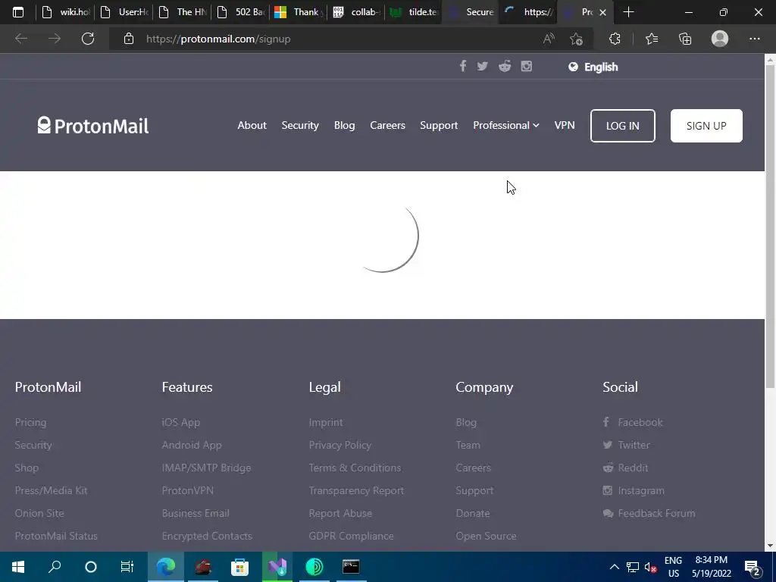Open Onion Site footer link
Screen dimensions: 776x582
click(x=39, y=513)
